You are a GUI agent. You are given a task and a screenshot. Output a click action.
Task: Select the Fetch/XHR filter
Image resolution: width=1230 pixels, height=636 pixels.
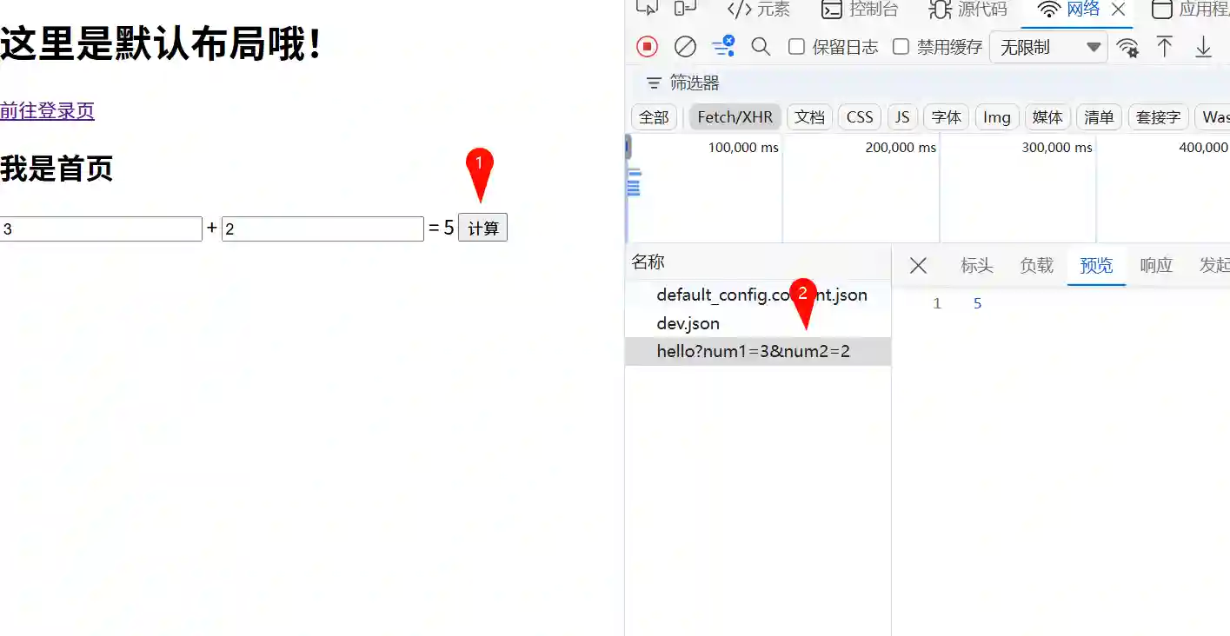[x=735, y=116]
